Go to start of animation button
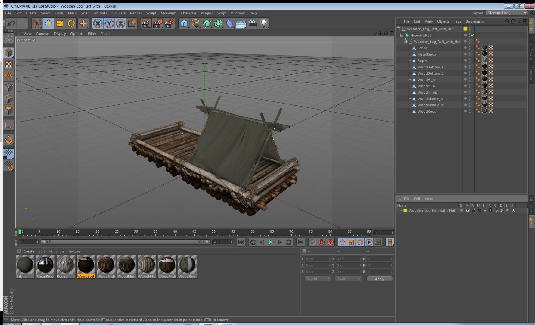The image size is (535, 325). point(241,242)
